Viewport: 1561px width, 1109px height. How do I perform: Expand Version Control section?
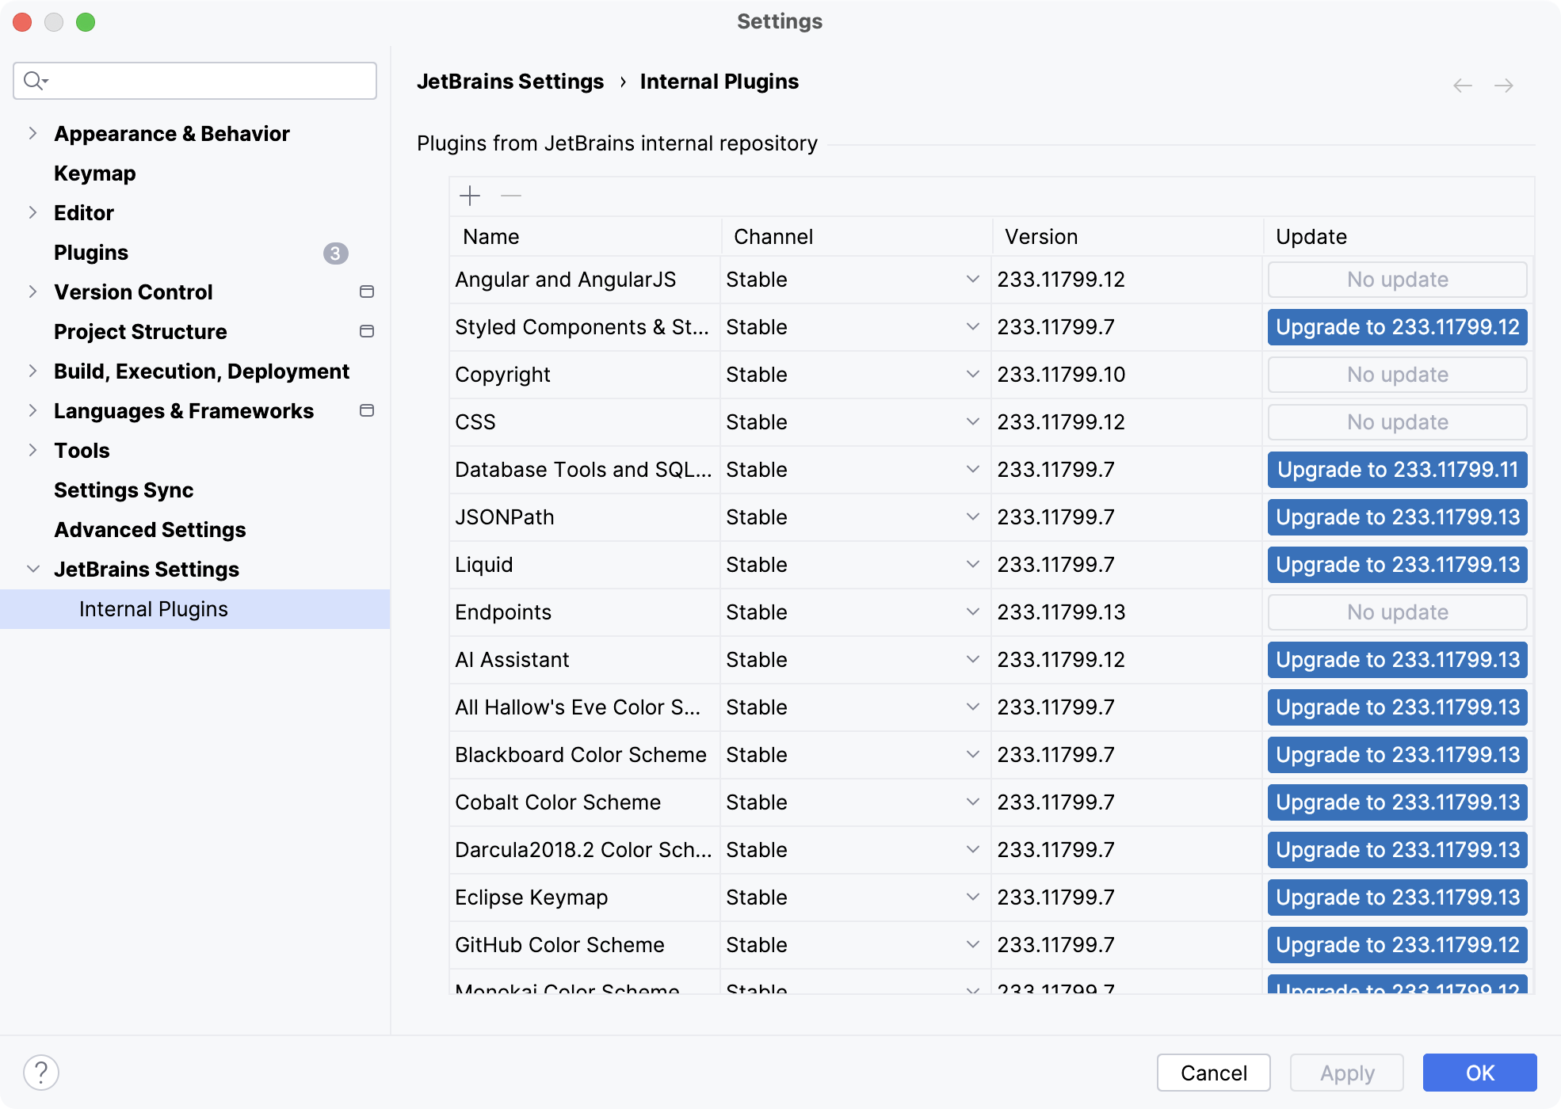click(32, 292)
